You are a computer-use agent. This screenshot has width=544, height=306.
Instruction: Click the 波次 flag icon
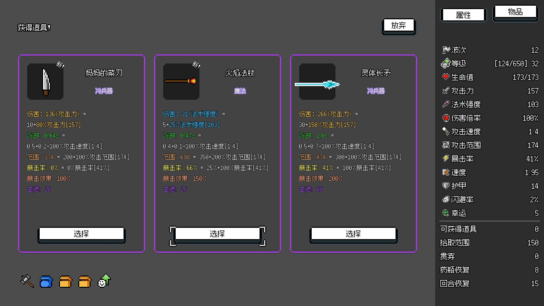pos(446,50)
